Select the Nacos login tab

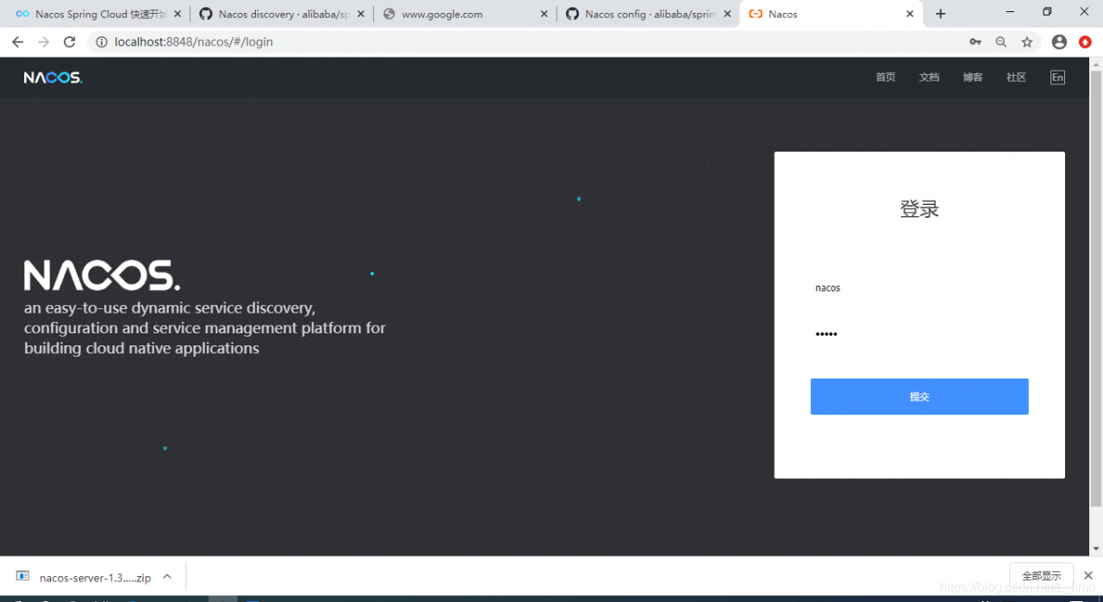click(832, 14)
